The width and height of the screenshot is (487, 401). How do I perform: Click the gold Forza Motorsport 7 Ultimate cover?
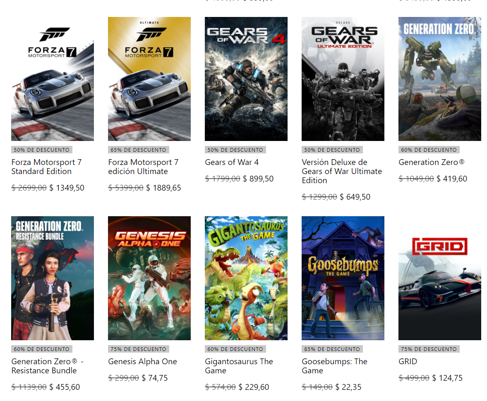point(149,79)
